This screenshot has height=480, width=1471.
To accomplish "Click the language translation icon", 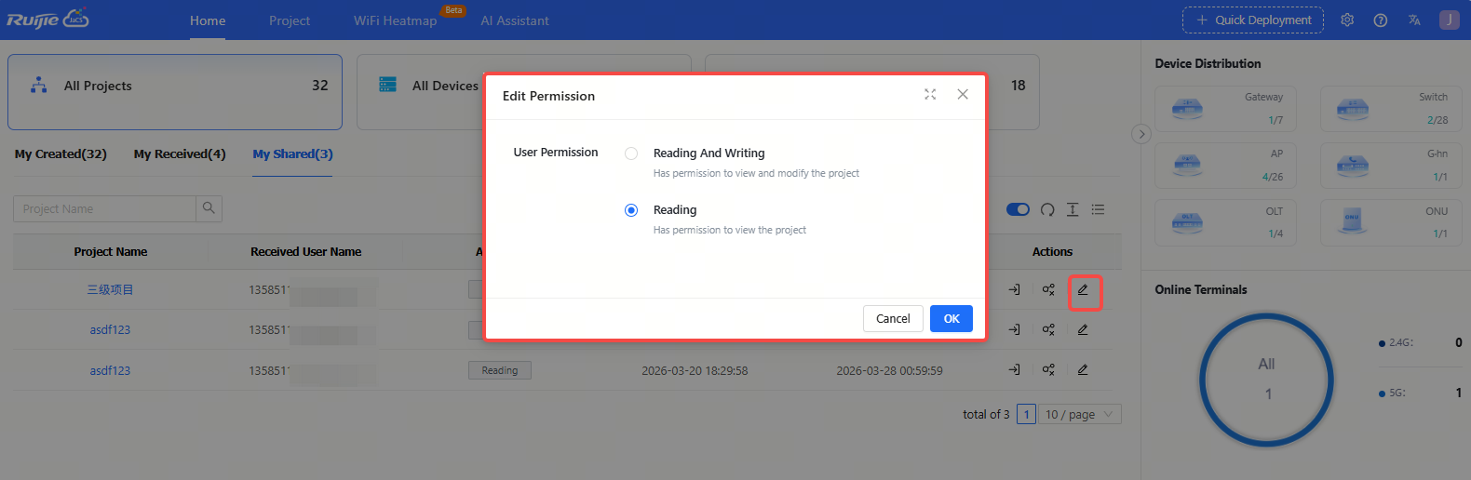I will 1414,20.
